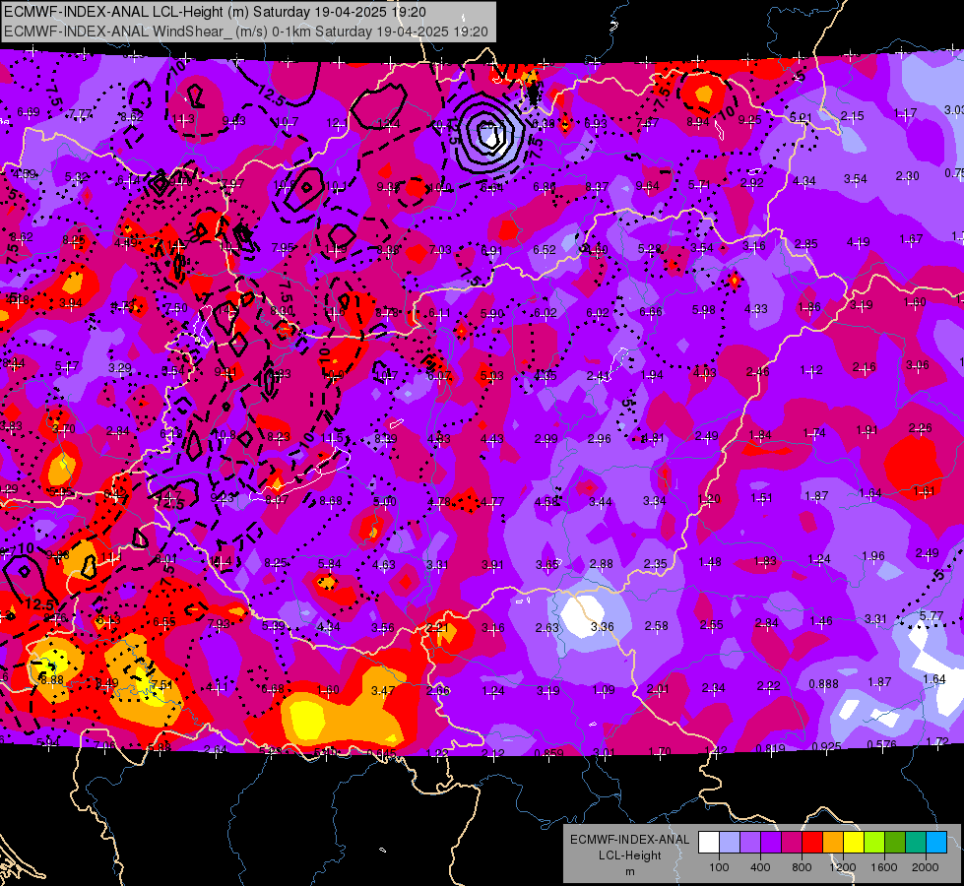The width and height of the screenshot is (964, 886).
Task: Click the grid value 2.22
Action: pos(768,685)
